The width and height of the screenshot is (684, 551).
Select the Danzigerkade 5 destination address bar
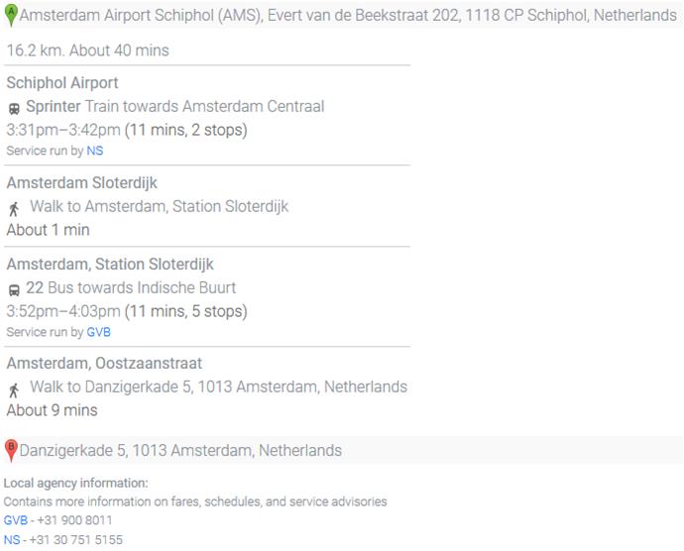[x=180, y=451]
